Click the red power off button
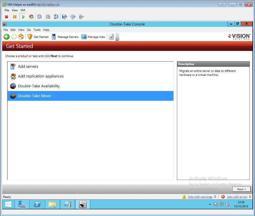The width and height of the screenshot is (255, 216). [x=6, y=17]
